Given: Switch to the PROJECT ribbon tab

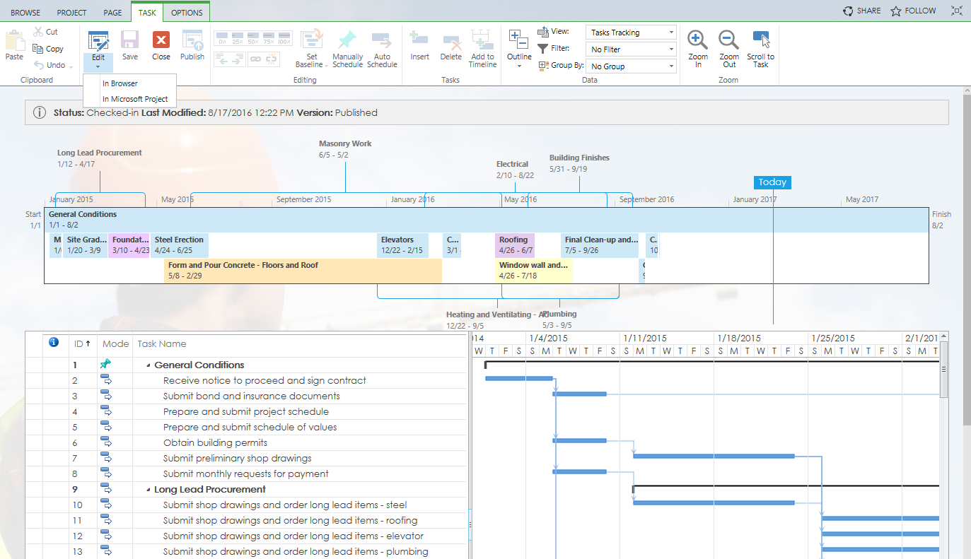Looking at the screenshot, I should point(71,12).
